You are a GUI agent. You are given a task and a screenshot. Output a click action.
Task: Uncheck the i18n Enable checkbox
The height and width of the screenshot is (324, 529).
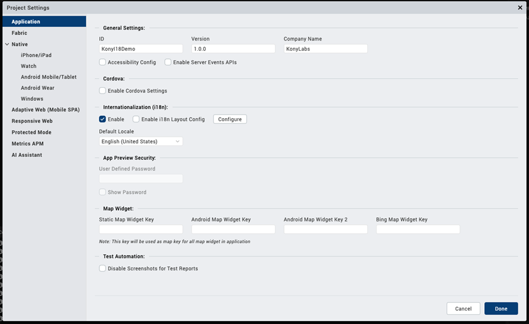pyautogui.click(x=103, y=119)
